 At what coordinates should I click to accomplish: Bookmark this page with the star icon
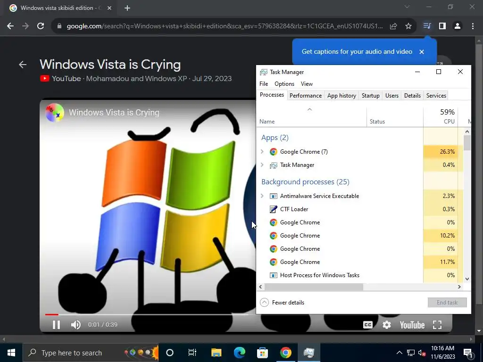(x=408, y=26)
